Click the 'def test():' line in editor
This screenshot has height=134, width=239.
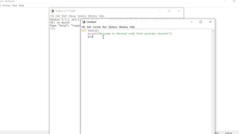point(90,31)
